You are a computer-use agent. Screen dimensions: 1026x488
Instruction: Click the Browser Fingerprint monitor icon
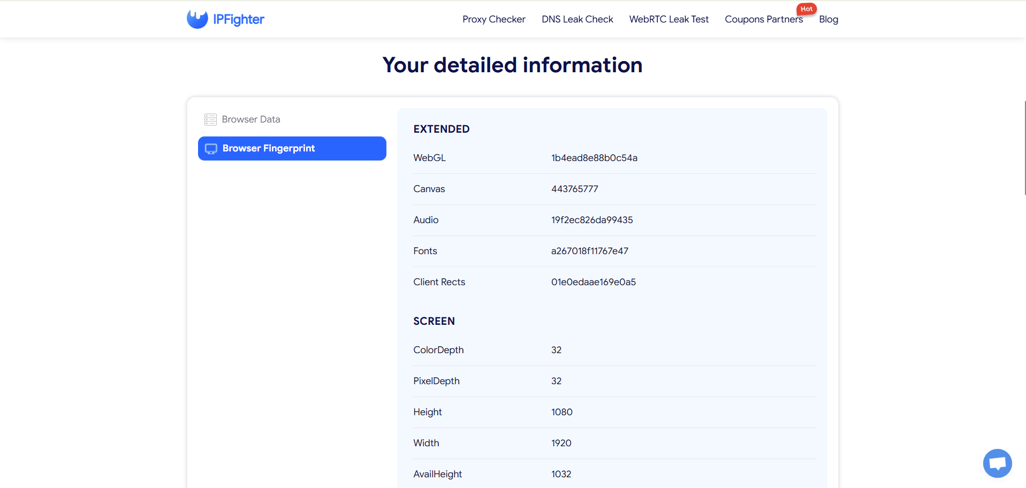[211, 149]
